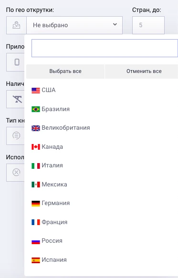
Task: Select the Brazil flag icon
Action: (36, 109)
